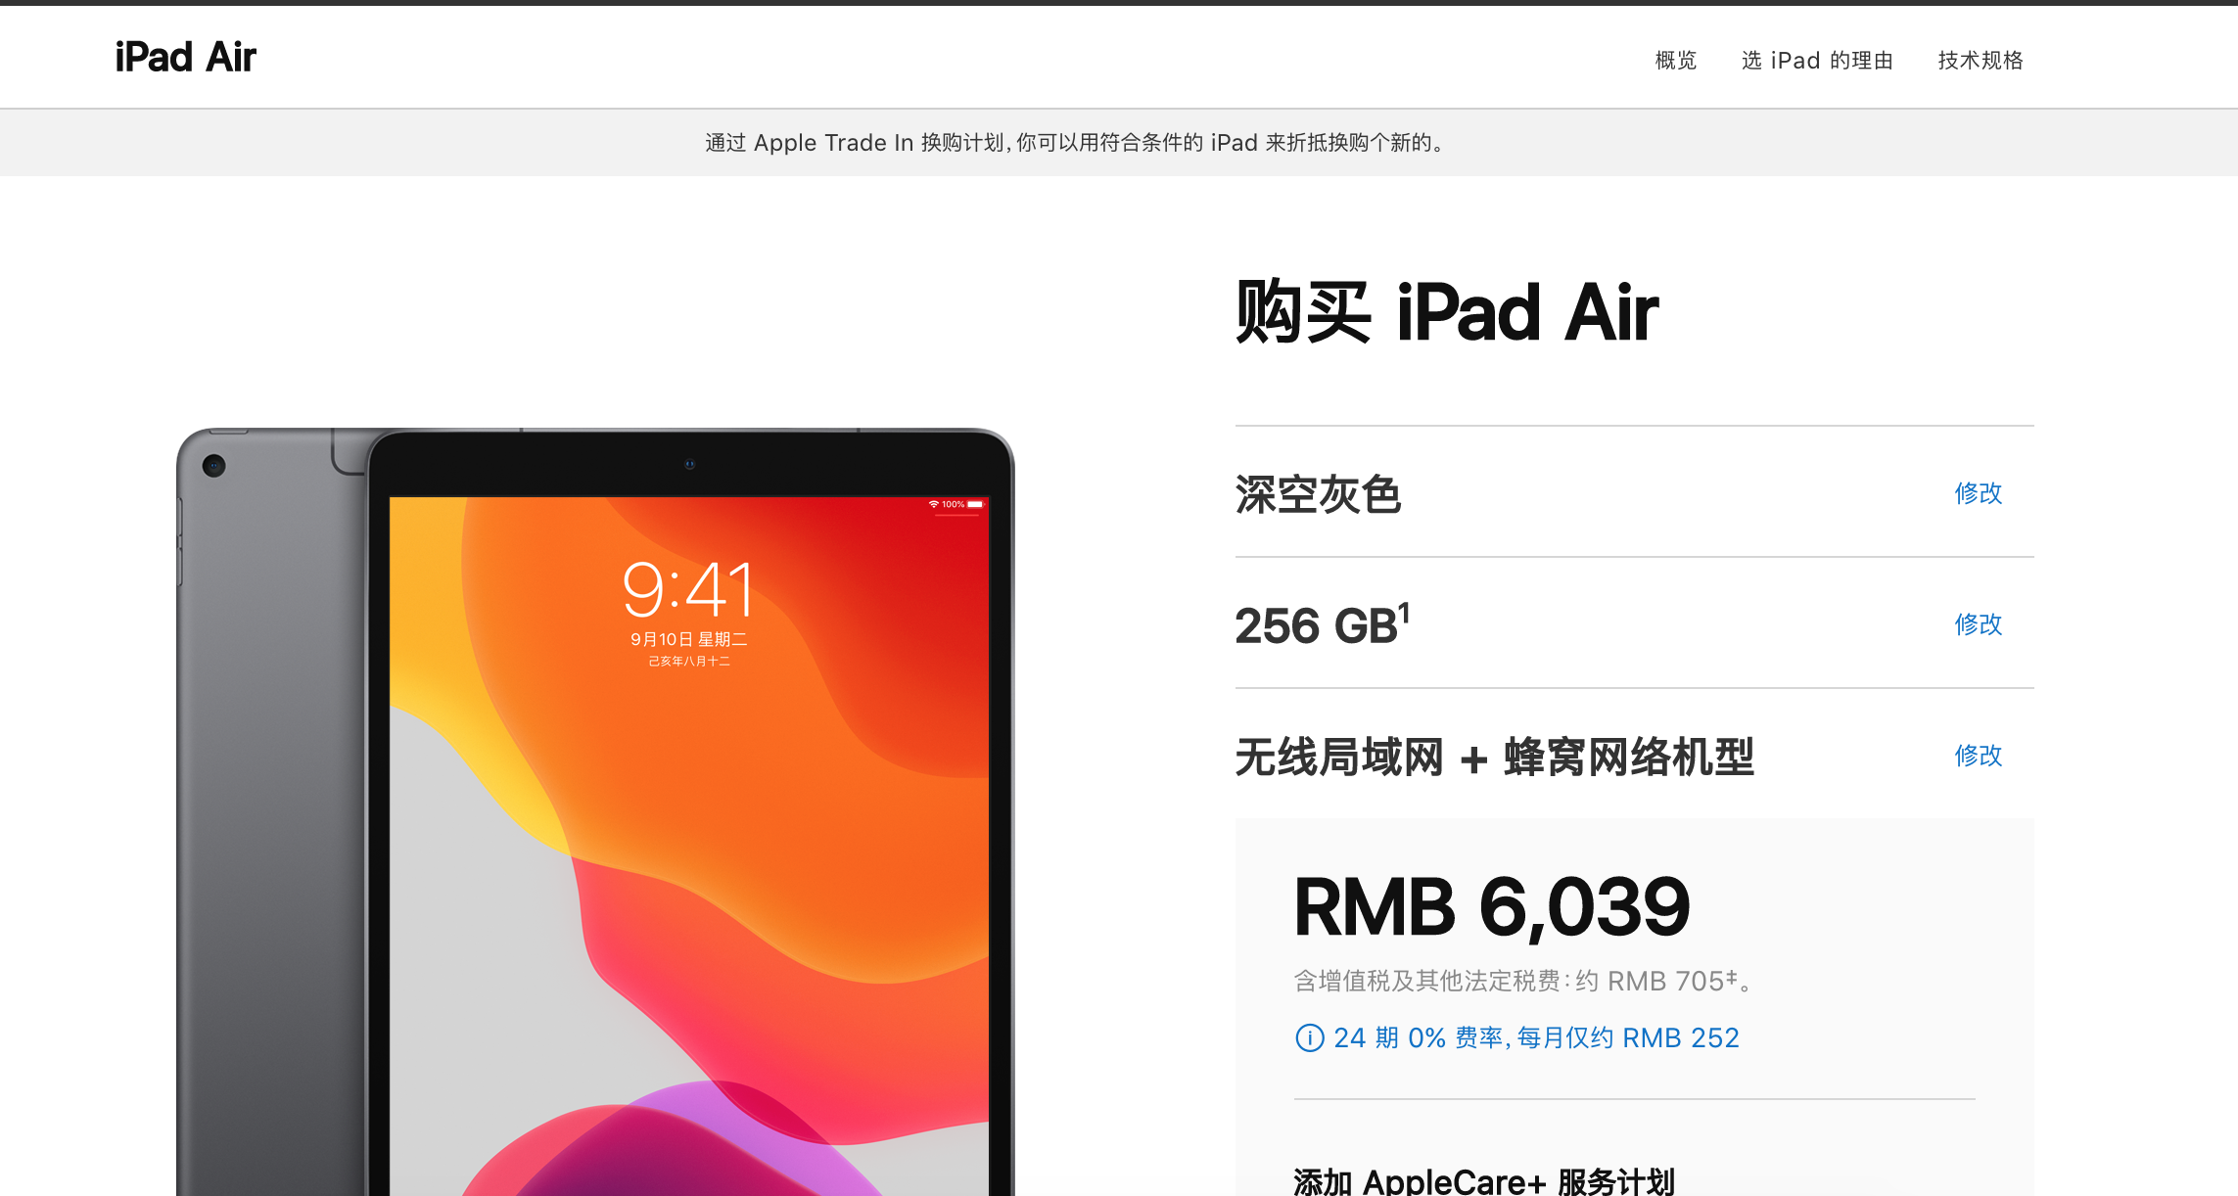Click the 9:41 clock on iPad screen
Viewport: 2238px width, 1196px height.
[x=688, y=589]
